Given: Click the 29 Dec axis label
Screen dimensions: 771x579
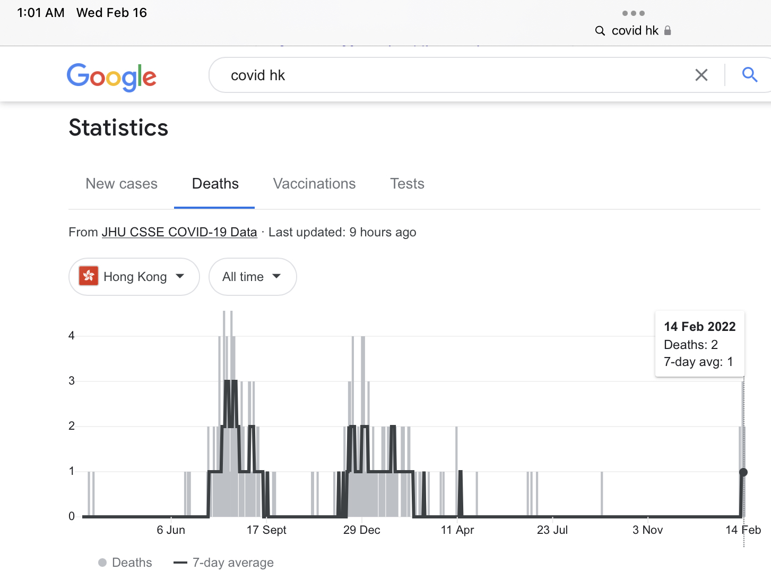Looking at the screenshot, I should click(x=361, y=530).
